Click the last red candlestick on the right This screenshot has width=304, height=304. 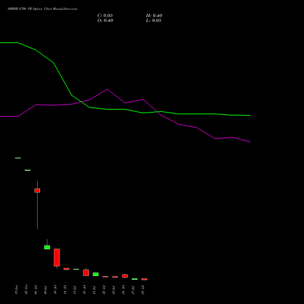tap(144, 279)
